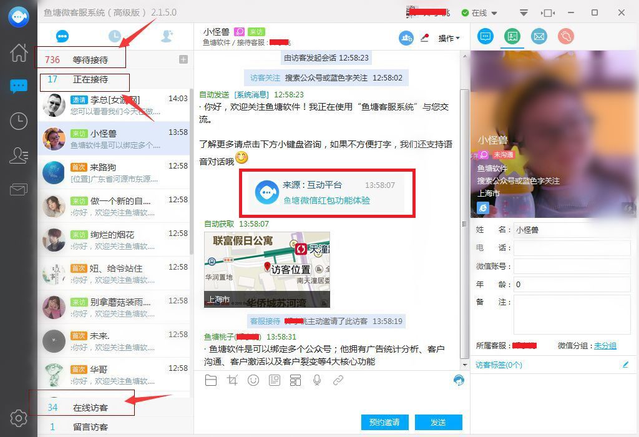Select the green visitor profile tab
This screenshot has width=639, height=437.
coord(512,36)
